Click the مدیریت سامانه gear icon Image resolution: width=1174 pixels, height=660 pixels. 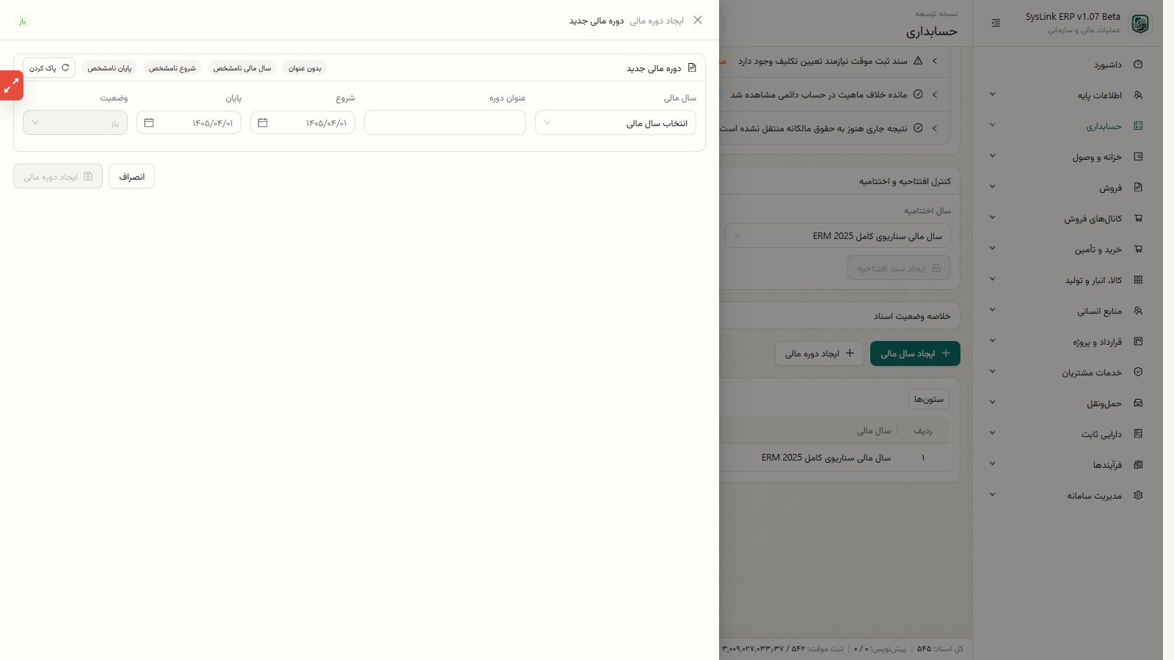click(1138, 496)
